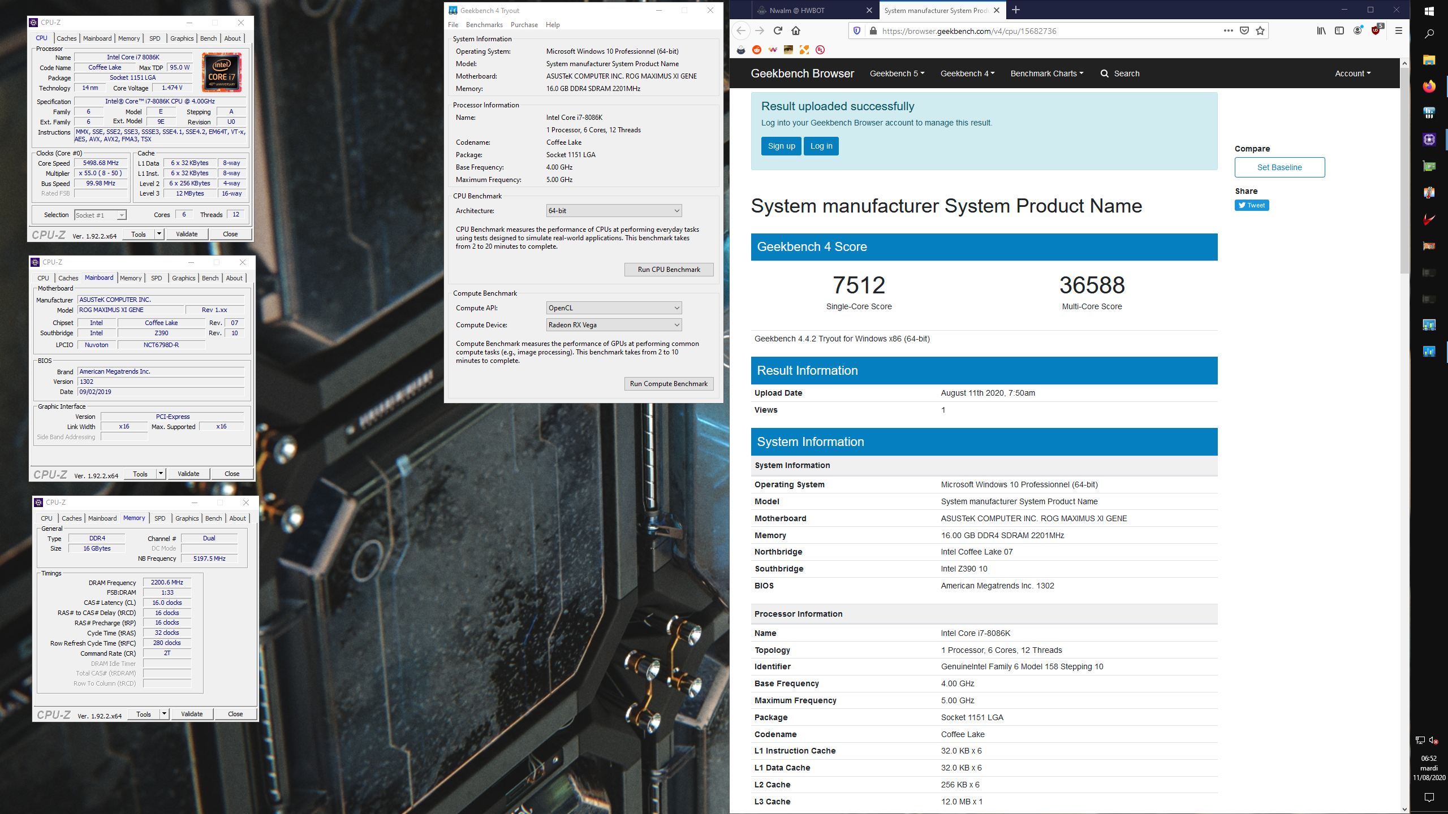Open the Account dropdown
This screenshot has width=1448, height=814.
pos(1352,73)
